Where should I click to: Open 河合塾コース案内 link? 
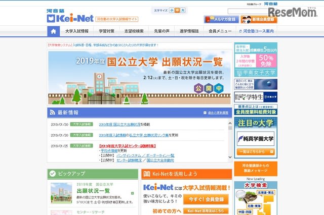point(257,31)
